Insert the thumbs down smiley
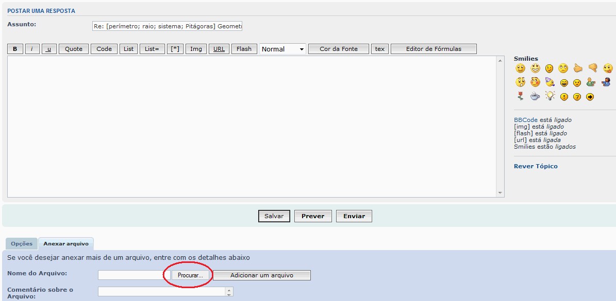 click(x=592, y=68)
